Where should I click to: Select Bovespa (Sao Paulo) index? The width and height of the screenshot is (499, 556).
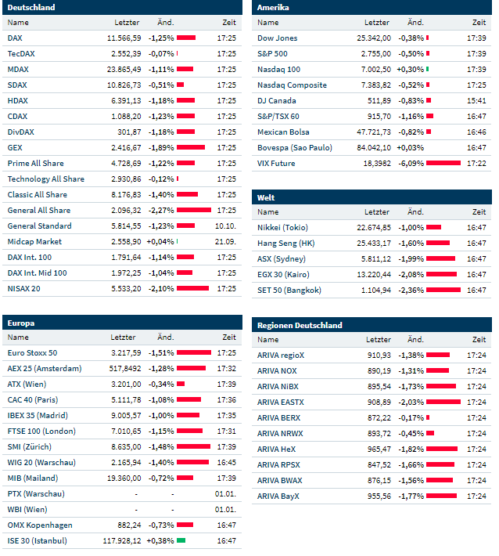click(x=293, y=147)
